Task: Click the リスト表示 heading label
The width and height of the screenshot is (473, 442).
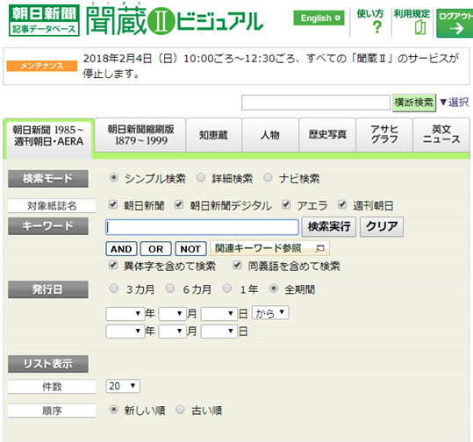Action: pyautogui.click(x=48, y=364)
